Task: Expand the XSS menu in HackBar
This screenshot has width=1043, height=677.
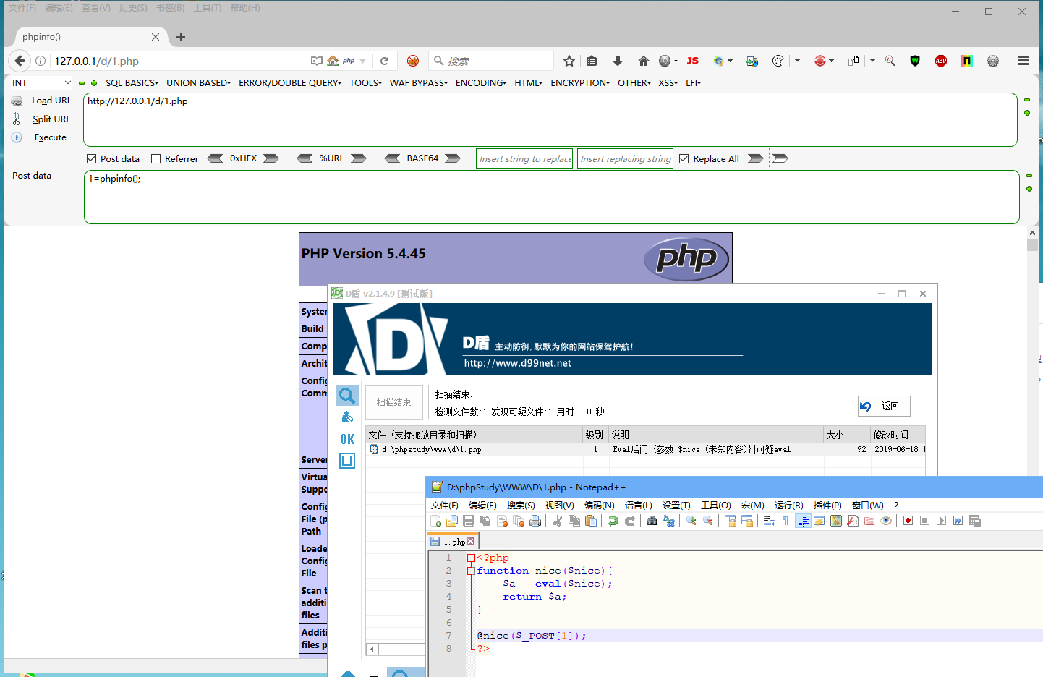Action: coord(668,83)
